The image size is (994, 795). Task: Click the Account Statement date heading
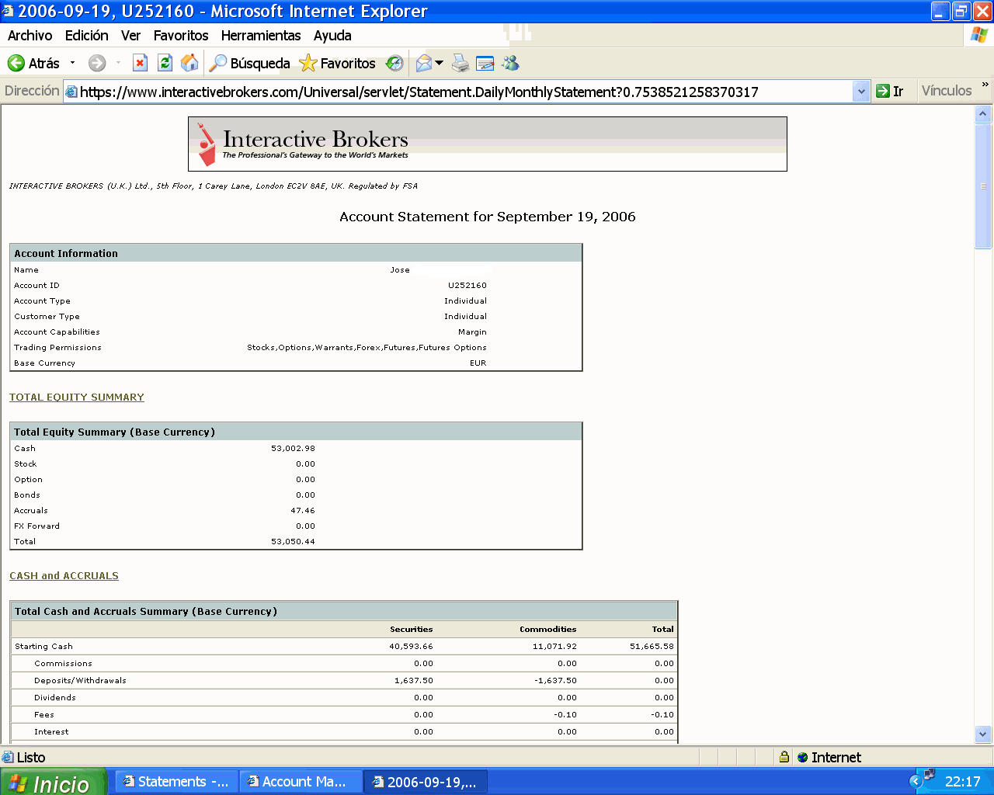point(488,217)
